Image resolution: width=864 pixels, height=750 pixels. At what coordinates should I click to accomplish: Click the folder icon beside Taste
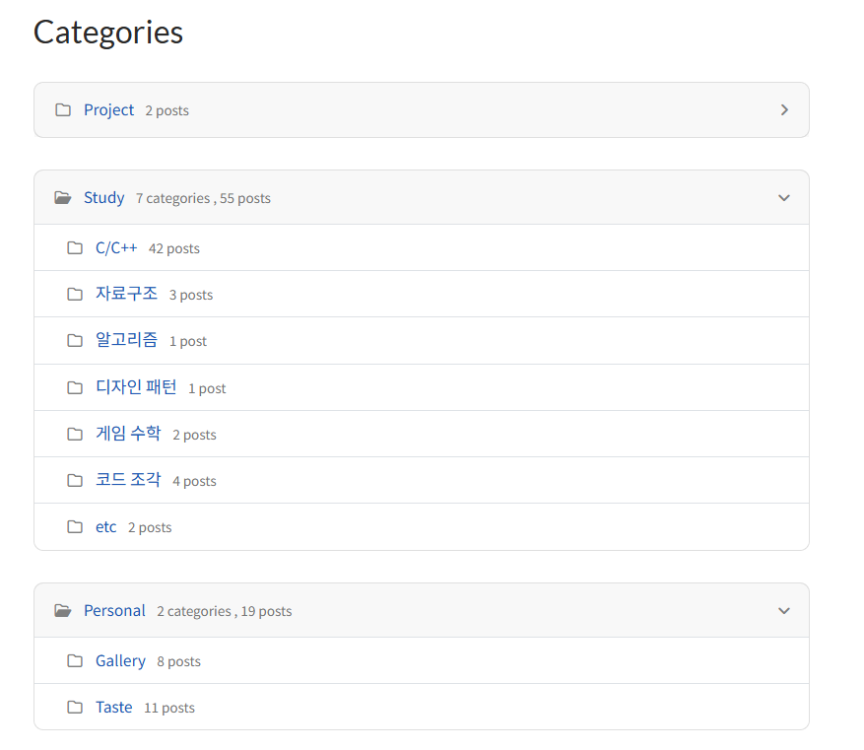coord(75,707)
